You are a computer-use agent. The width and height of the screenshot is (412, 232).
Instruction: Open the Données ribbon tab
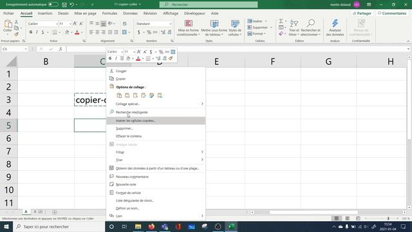pyautogui.click(x=130, y=13)
